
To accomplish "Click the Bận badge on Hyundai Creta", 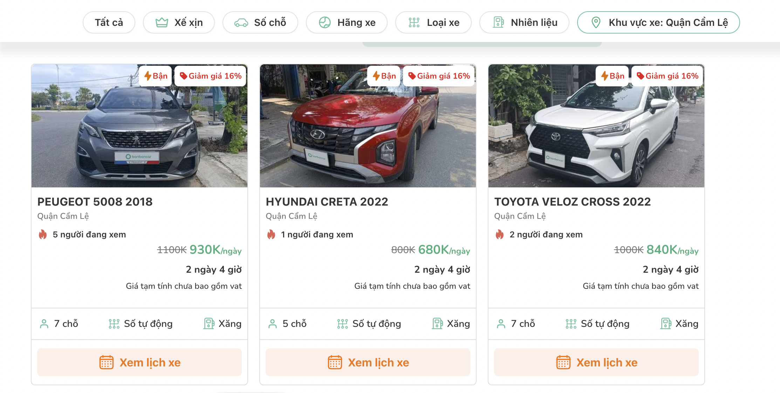I will (x=384, y=76).
